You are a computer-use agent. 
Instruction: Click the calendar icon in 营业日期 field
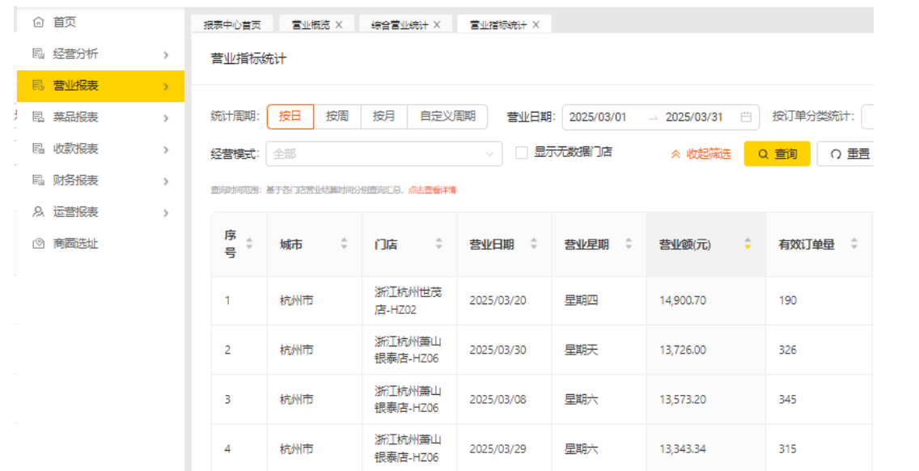click(x=746, y=117)
